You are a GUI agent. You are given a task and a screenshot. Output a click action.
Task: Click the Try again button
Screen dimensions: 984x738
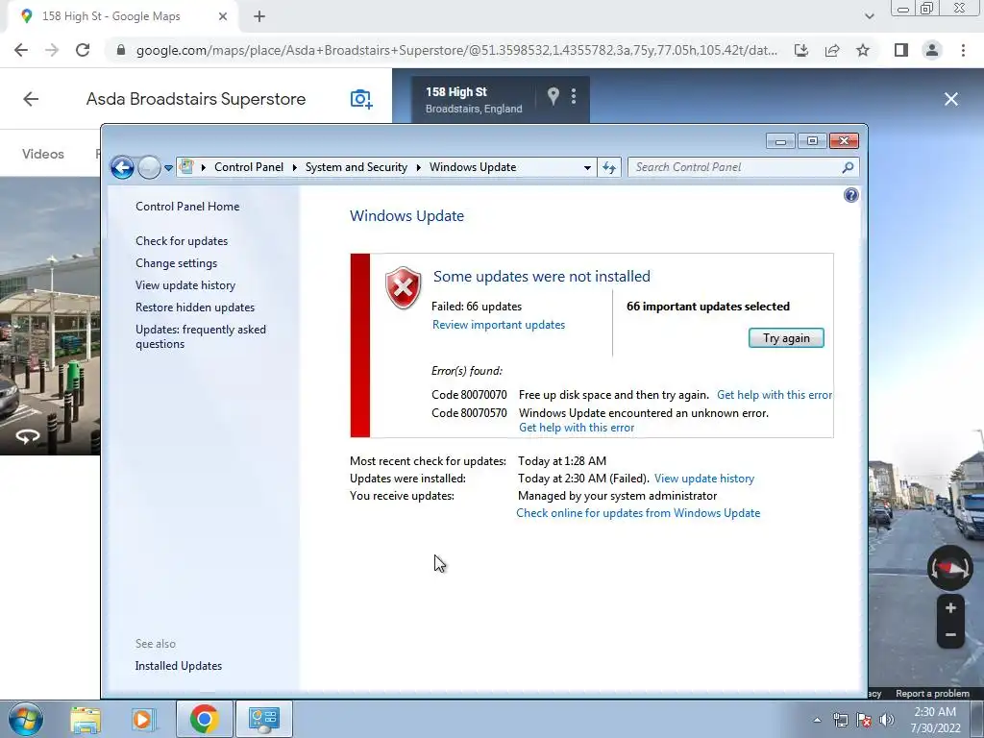[x=786, y=338]
